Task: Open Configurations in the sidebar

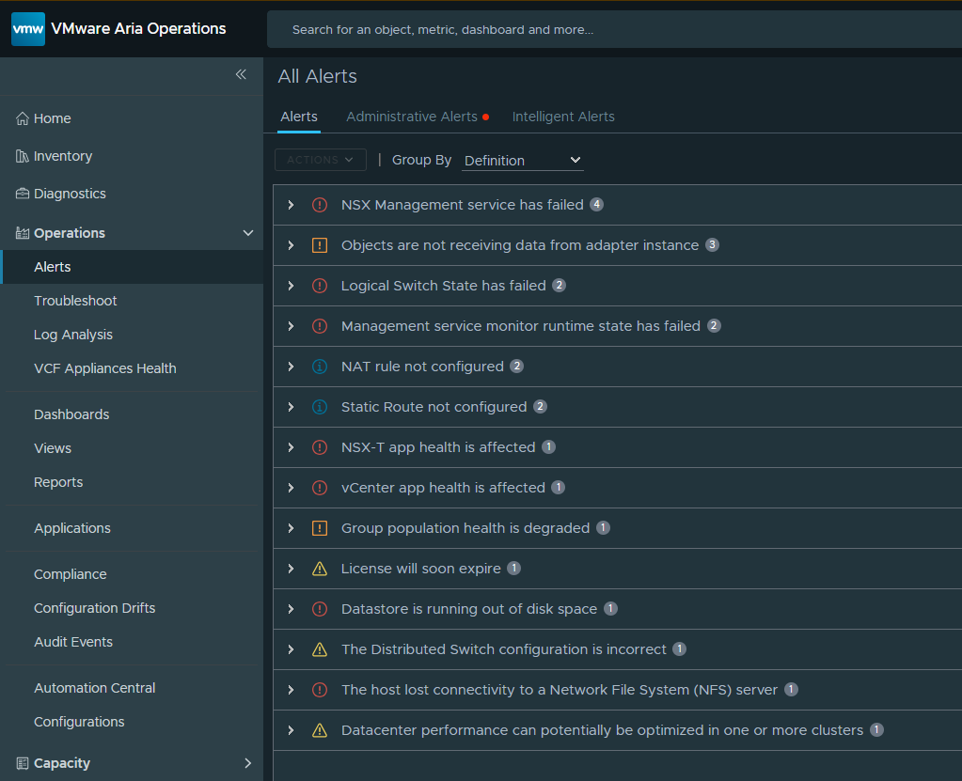Action: tap(79, 722)
